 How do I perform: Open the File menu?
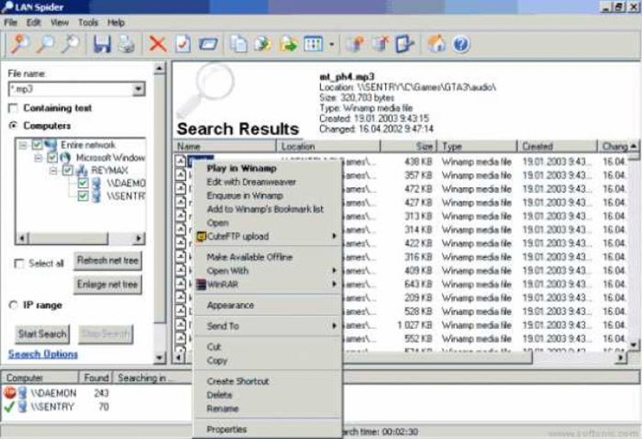(x=11, y=23)
